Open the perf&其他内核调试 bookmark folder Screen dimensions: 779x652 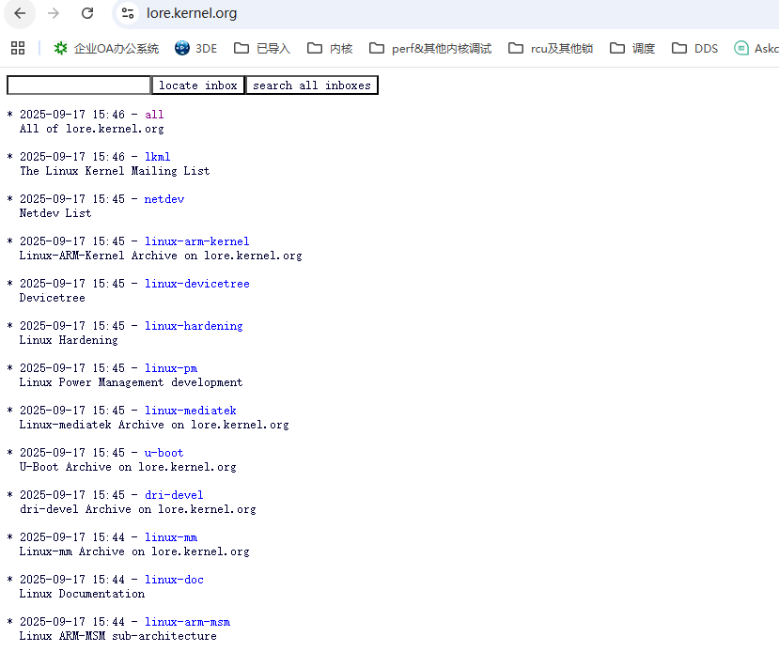coord(430,48)
